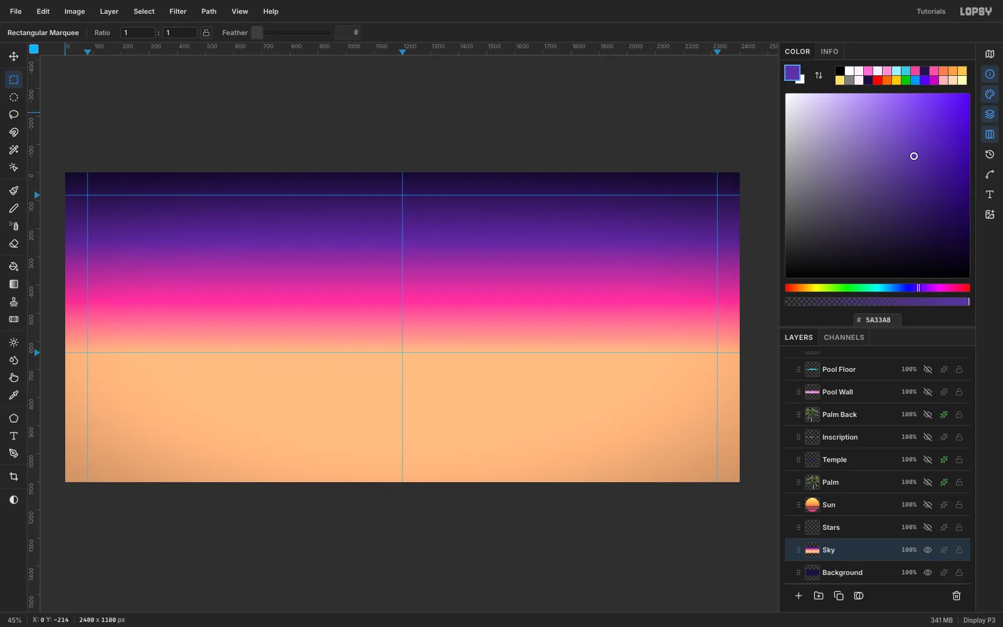Screen dimensions: 1003x627
Task: Click the foreground color swatch
Action: (x=792, y=73)
